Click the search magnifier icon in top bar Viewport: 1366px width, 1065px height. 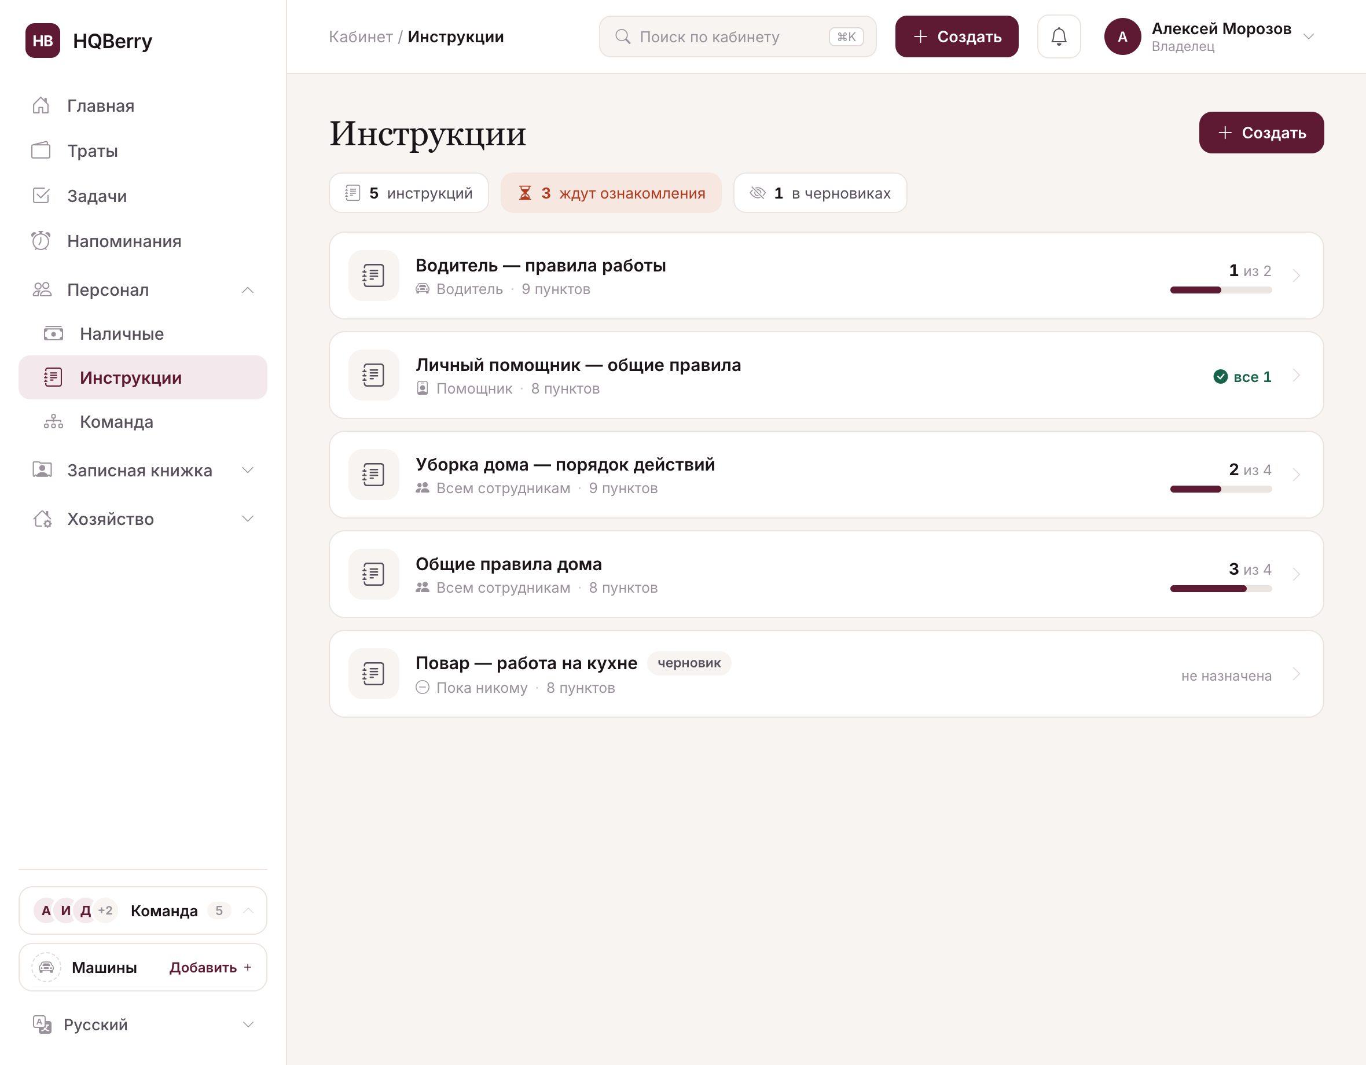[622, 37]
